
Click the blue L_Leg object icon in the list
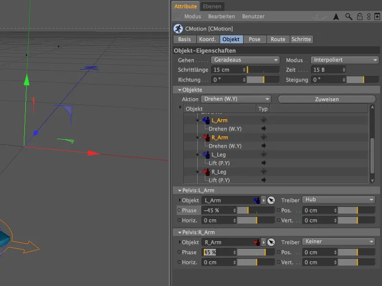point(206,154)
